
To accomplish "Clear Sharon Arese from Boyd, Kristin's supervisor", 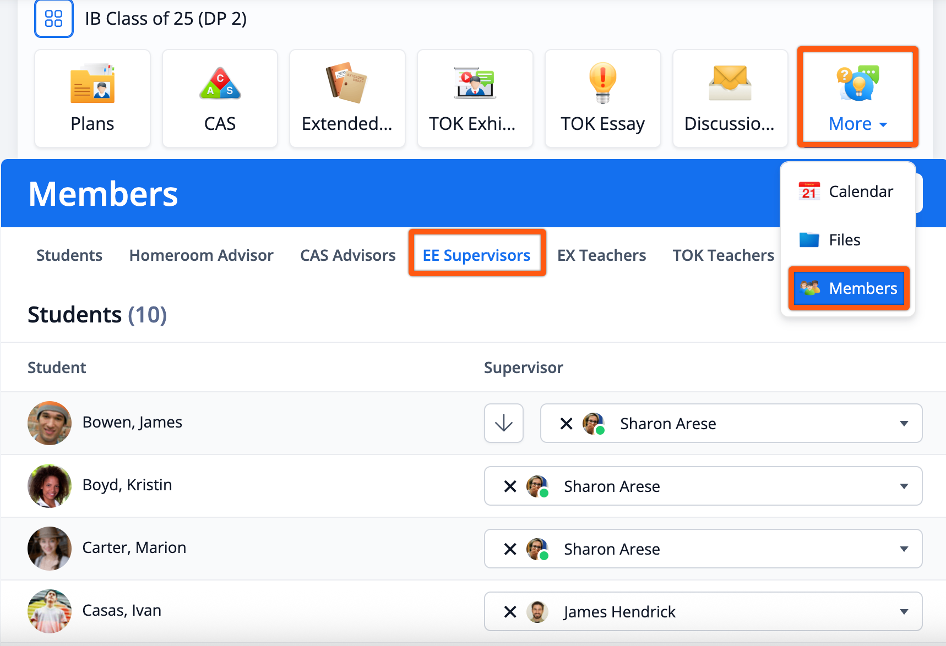I will 510,486.
